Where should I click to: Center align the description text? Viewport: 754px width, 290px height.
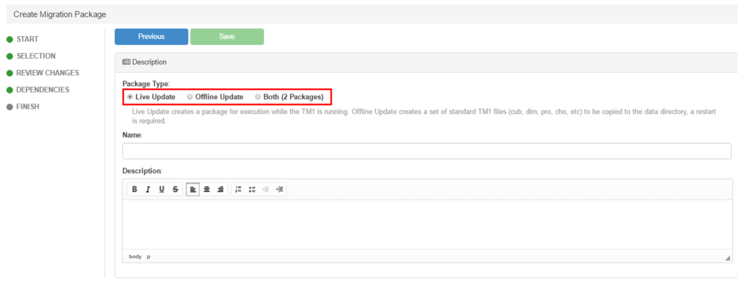coord(207,190)
